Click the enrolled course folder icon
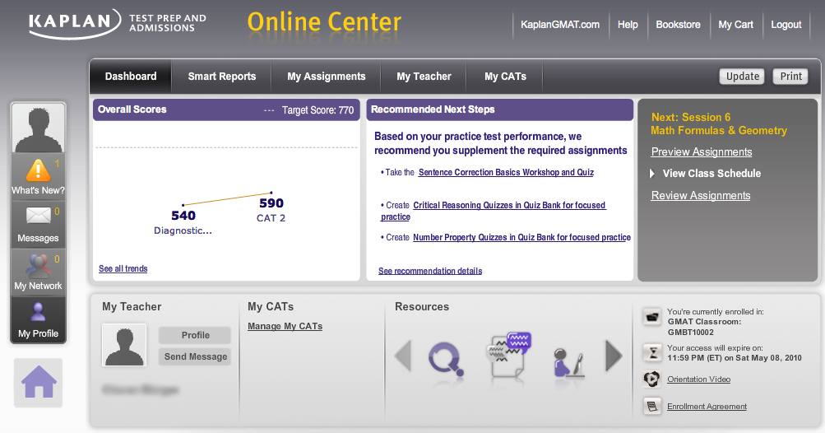Viewport: 825px width, 433px height. pos(652,317)
